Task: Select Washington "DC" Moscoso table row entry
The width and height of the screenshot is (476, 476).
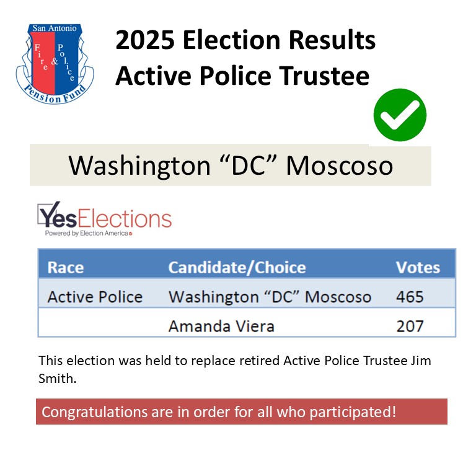Action: tap(270, 297)
